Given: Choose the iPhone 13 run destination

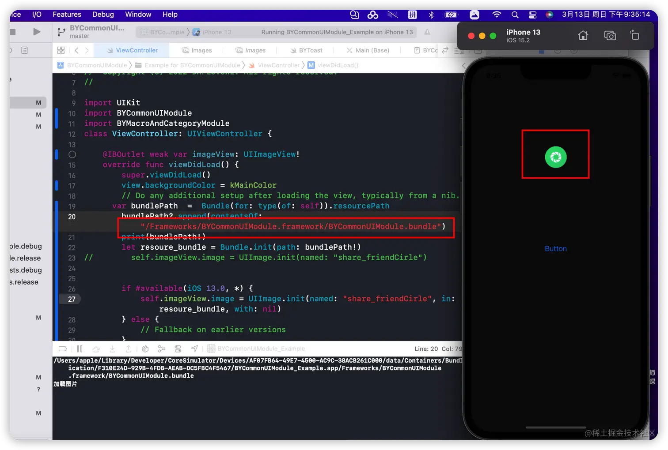Looking at the screenshot, I should click(212, 32).
